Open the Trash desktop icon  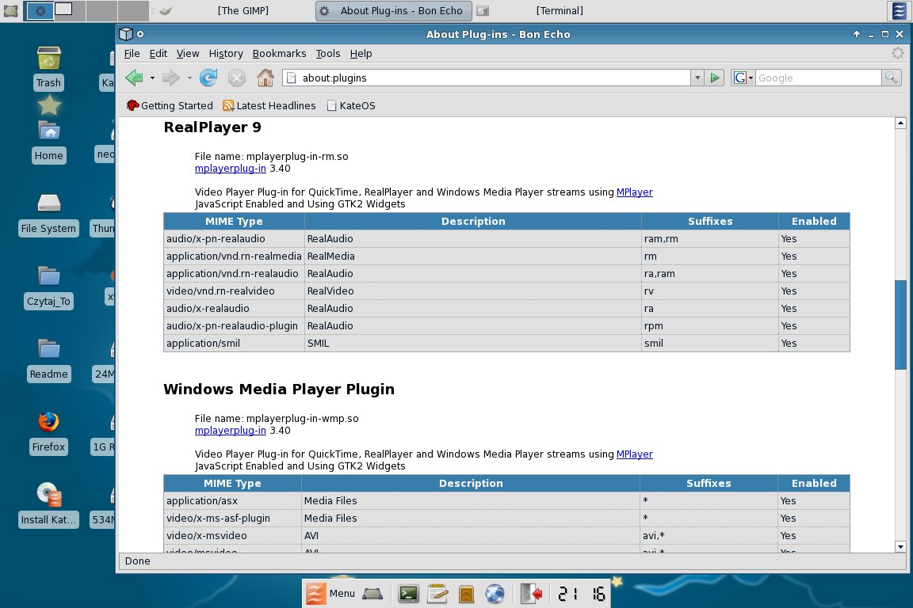[x=48, y=69]
